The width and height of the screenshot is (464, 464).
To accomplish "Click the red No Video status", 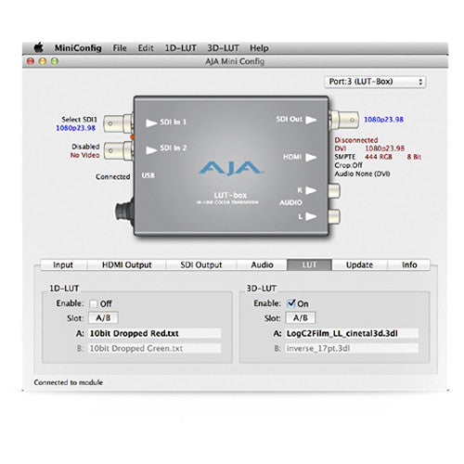I will [84, 155].
